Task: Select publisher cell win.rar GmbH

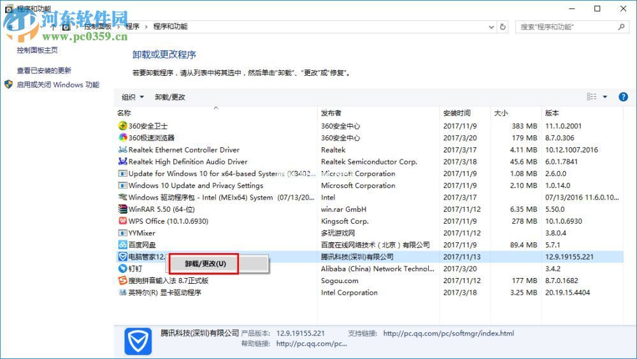Action: coord(344,209)
